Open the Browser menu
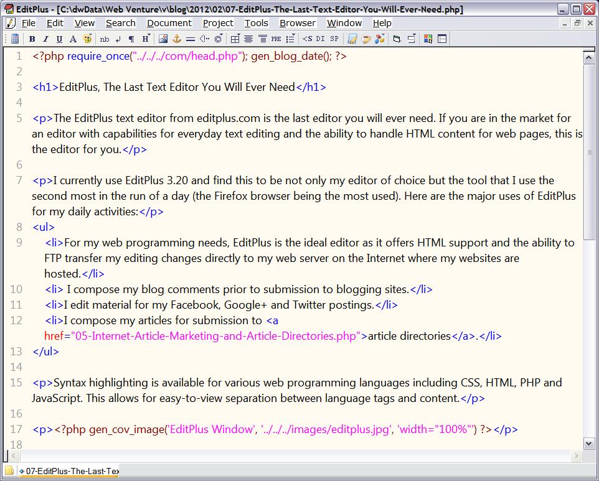This screenshot has height=481, width=599. [298, 23]
